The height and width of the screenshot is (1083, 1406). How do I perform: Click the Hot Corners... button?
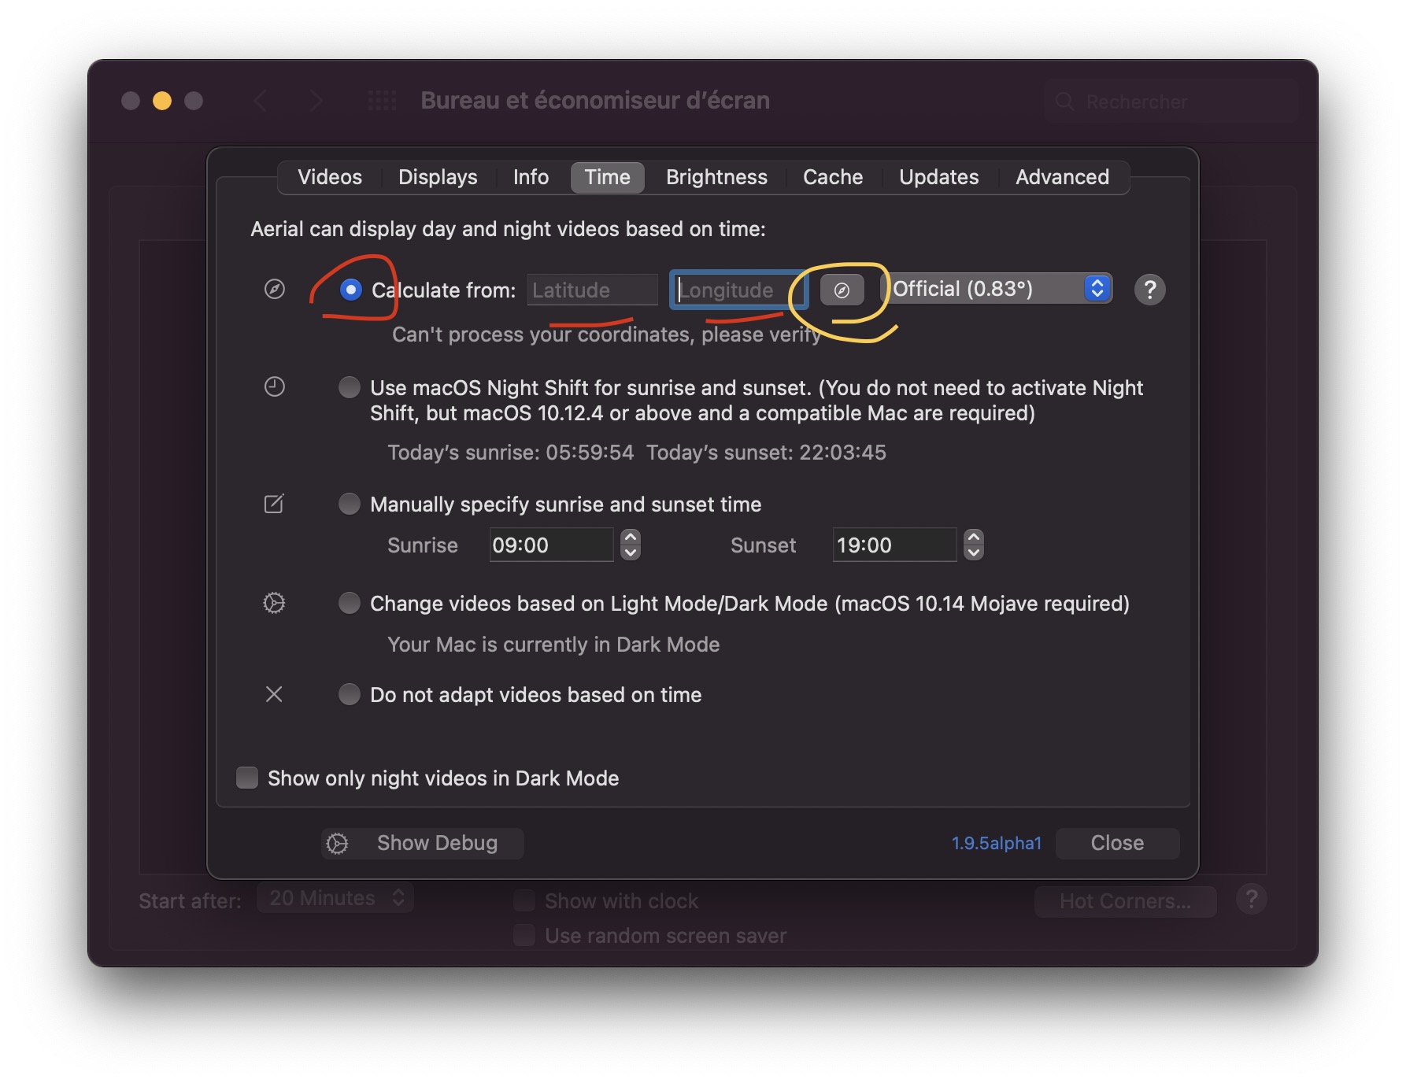pos(1125,900)
